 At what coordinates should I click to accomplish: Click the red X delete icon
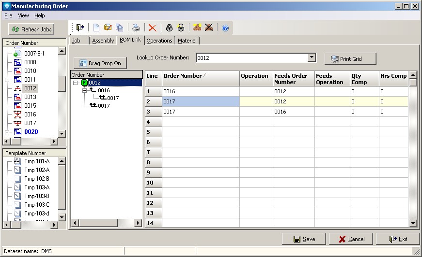[152, 28]
